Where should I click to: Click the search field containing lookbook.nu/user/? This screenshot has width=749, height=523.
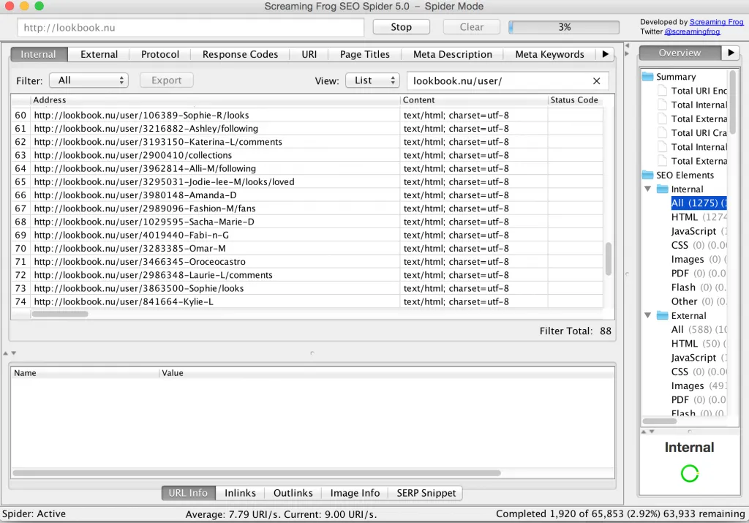508,80
